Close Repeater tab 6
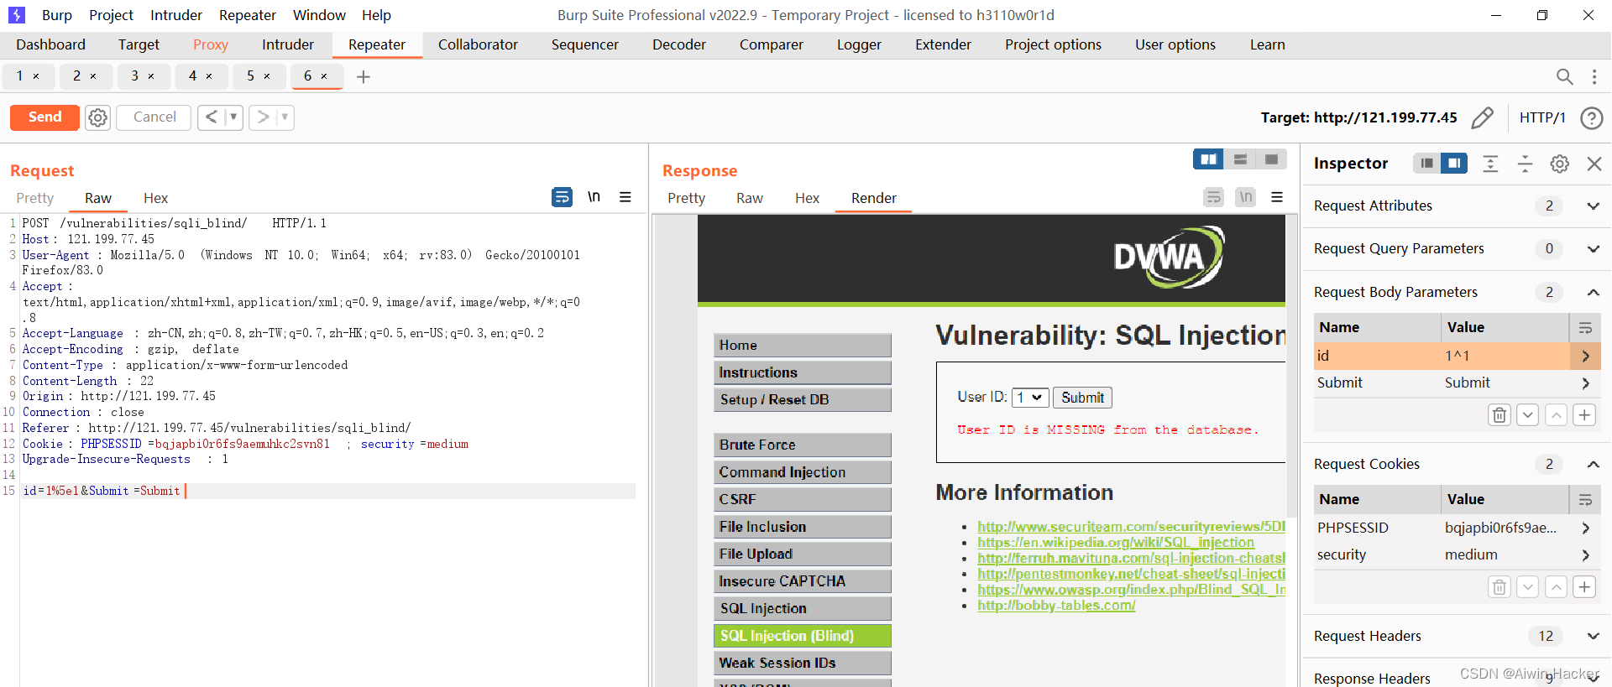1612x687 pixels. click(x=324, y=76)
